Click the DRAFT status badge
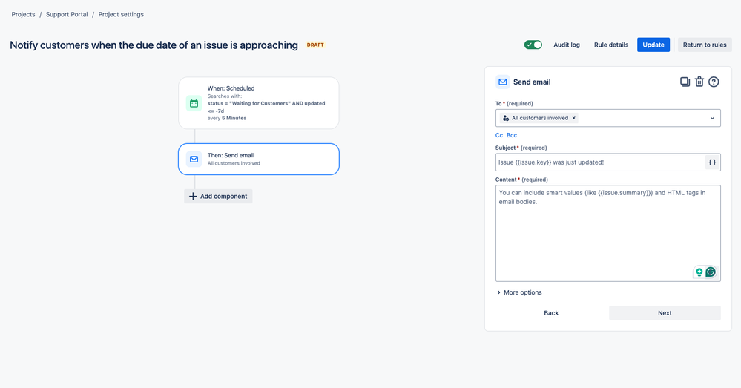Image resolution: width=741 pixels, height=388 pixels. pyautogui.click(x=315, y=45)
